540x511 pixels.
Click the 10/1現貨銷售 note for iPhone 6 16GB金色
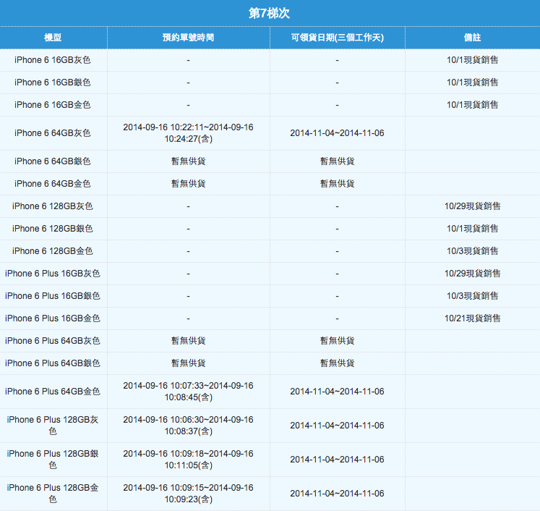[x=472, y=105]
